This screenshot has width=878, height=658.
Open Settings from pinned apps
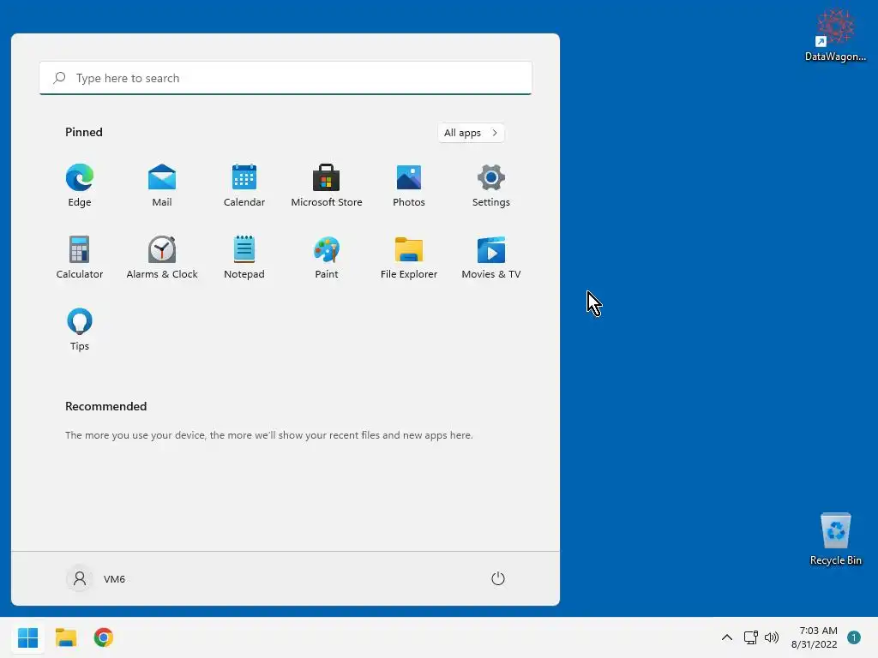491,186
